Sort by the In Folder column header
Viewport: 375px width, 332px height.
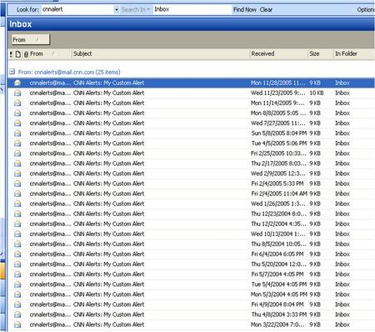(354, 54)
